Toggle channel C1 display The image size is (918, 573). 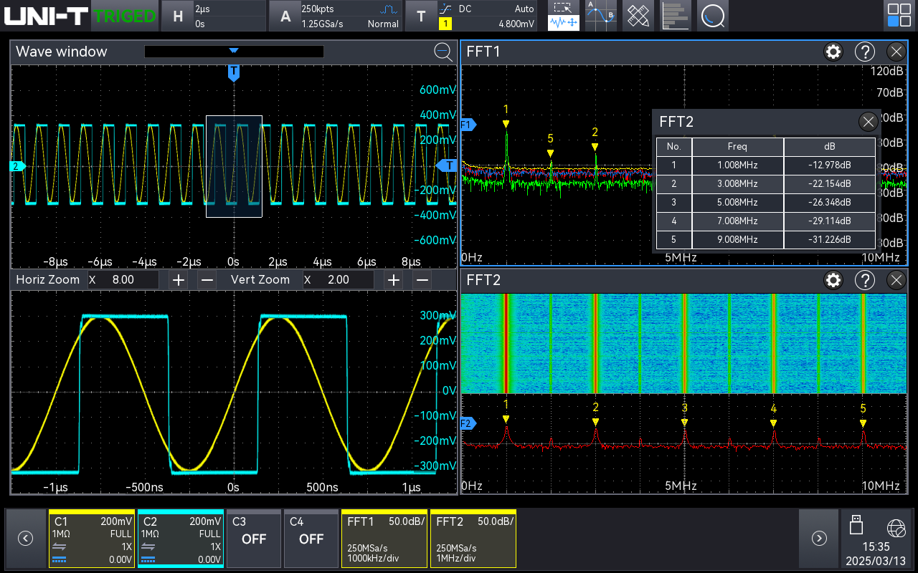[x=92, y=539]
